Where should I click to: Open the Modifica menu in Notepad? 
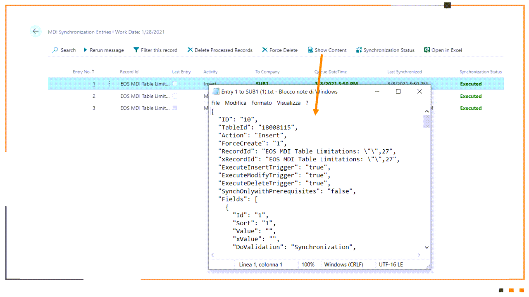click(236, 103)
